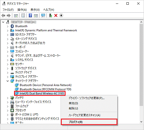The height and width of the screenshot is (130, 144).
Task: Click the keyboard category icon
Action: coord(12,47)
